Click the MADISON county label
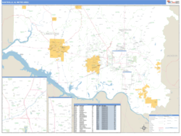Image resolution: width=181 pixels, height=136 pixels. (125, 30)
